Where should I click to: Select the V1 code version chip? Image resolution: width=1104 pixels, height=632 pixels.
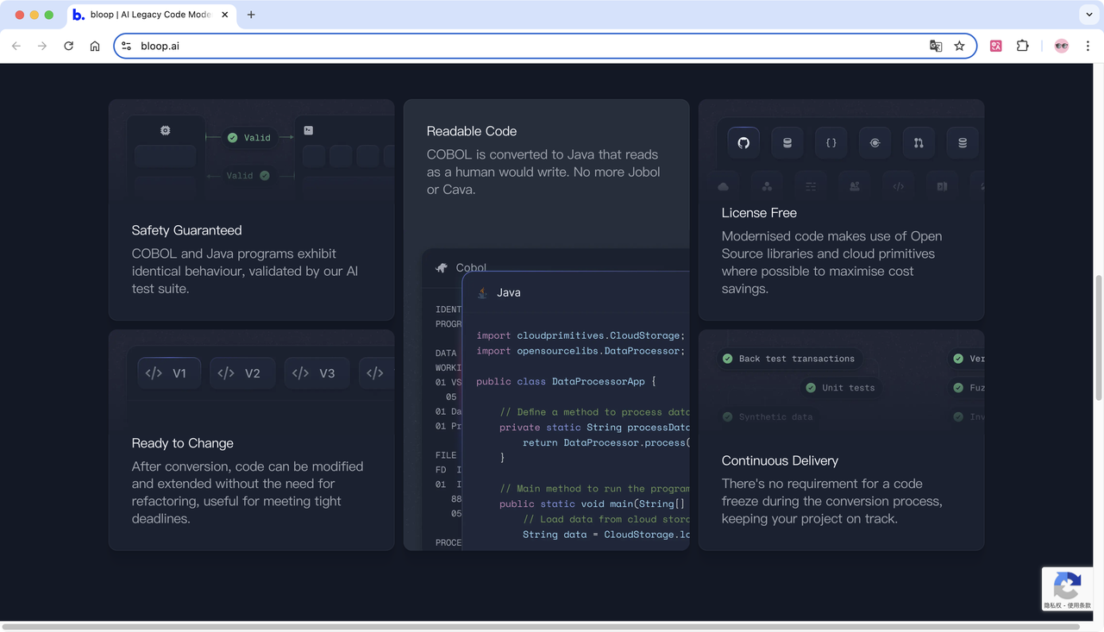[x=169, y=373]
